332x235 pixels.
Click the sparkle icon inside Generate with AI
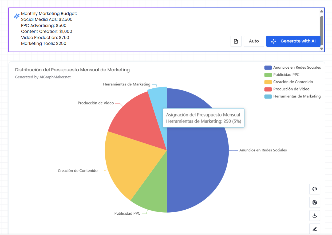click(x=273, y=41)
